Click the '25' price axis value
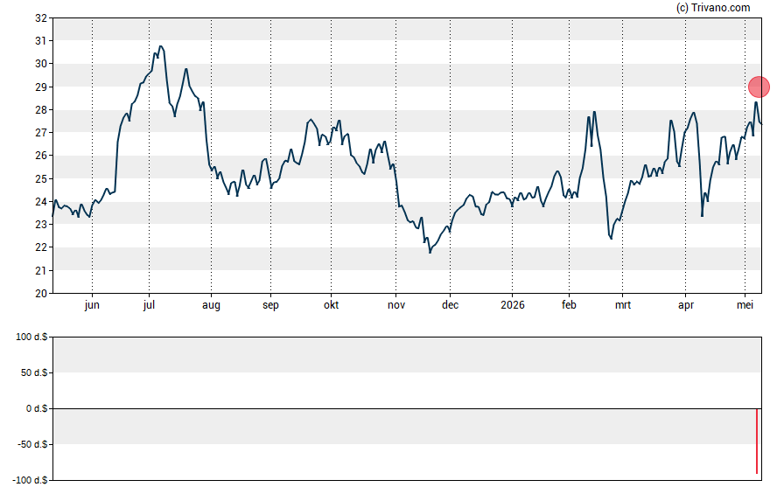This screenshot has width=777, height=494. tap(41, 178)
